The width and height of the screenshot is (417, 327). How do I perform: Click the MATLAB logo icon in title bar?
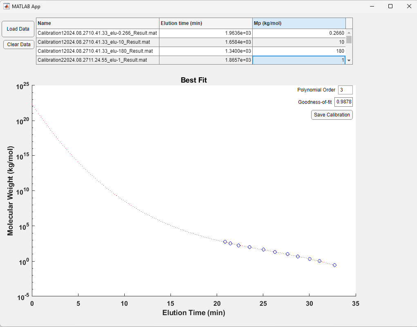click(7, 6)
